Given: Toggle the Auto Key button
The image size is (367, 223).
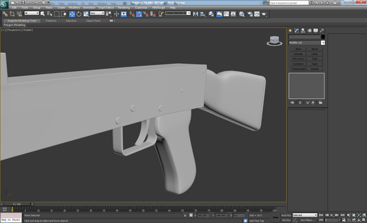Looking at the screenshot, I should pos(286,216).
